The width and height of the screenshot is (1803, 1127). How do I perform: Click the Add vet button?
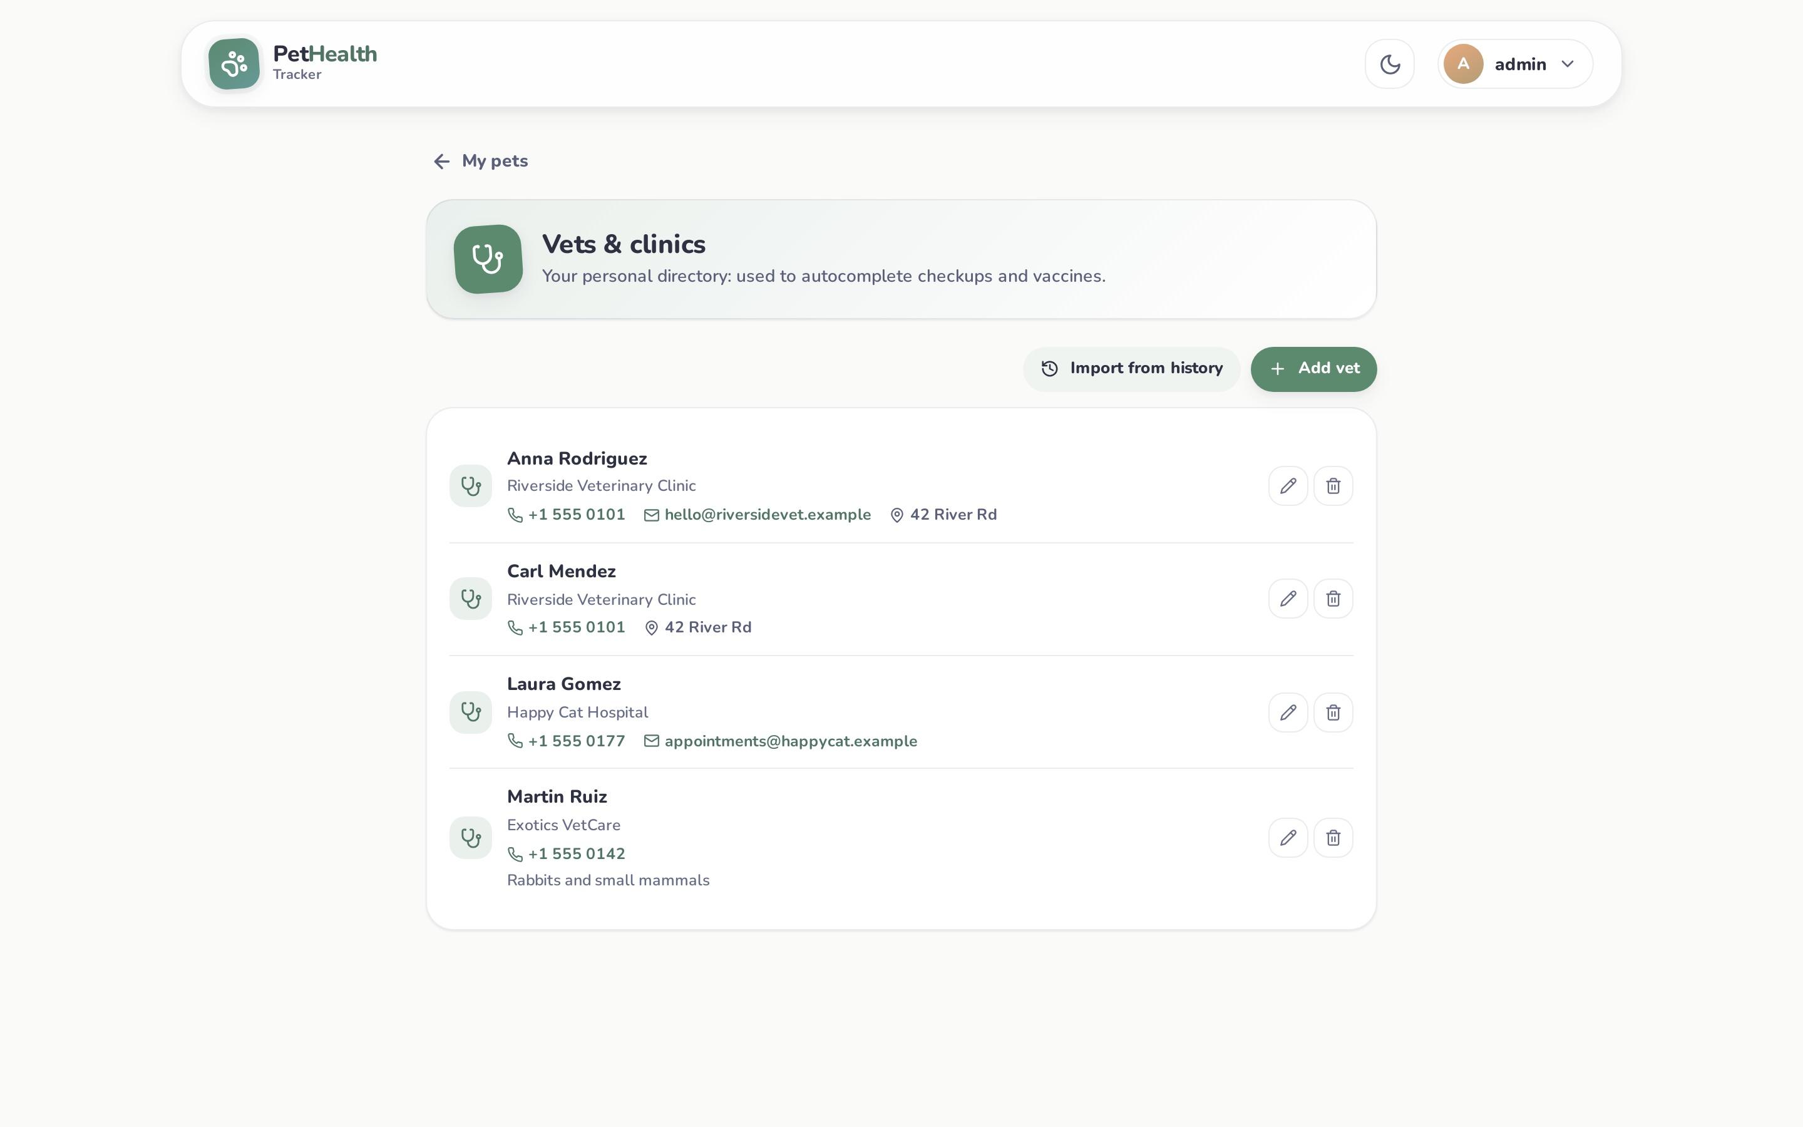[x=1313, y=369]
